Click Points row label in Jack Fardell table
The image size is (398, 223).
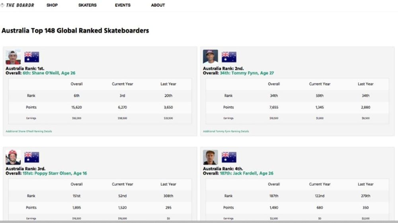[x=228, y=207]
